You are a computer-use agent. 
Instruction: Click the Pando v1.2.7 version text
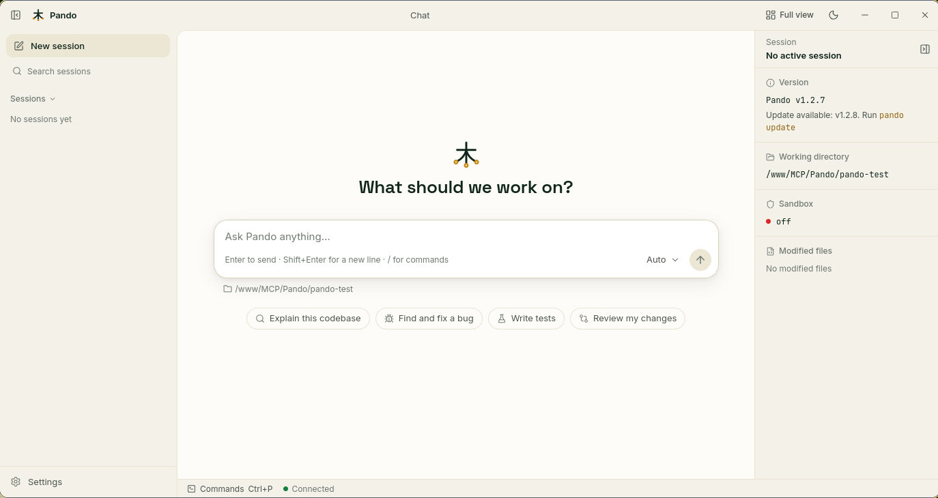[795, 100]
